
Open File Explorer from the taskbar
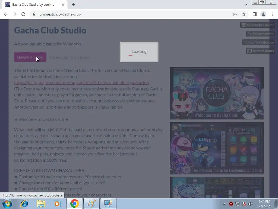(41, 204)
